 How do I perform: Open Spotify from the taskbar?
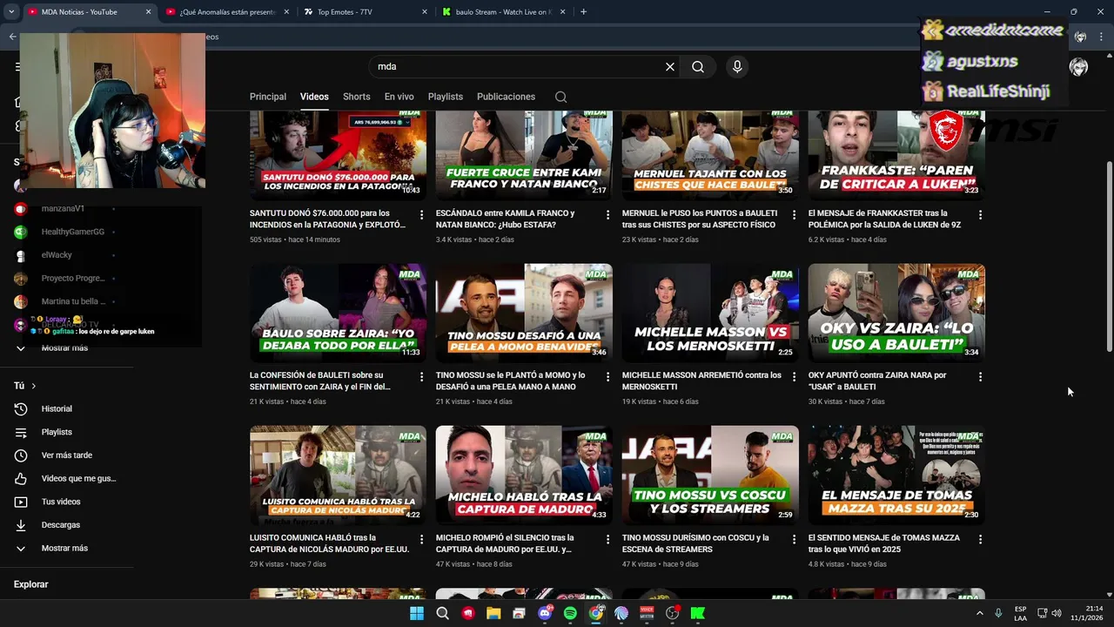tap(570, 613)
